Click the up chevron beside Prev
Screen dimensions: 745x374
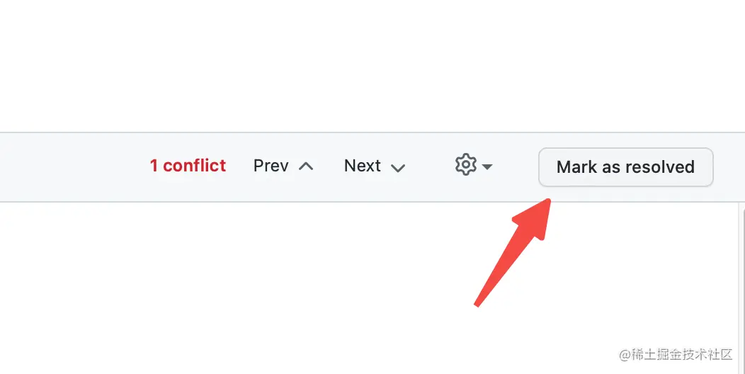coord(306,166)
